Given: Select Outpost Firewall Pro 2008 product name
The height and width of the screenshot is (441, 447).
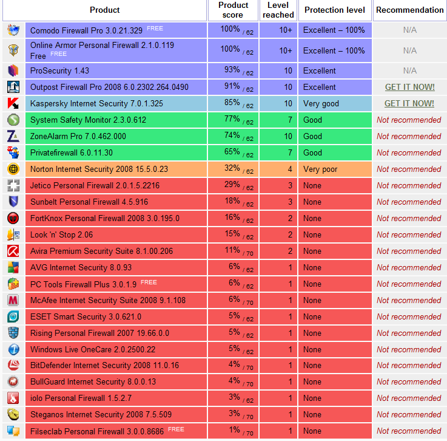Looking at the screenshot, I should click(109, 87).
